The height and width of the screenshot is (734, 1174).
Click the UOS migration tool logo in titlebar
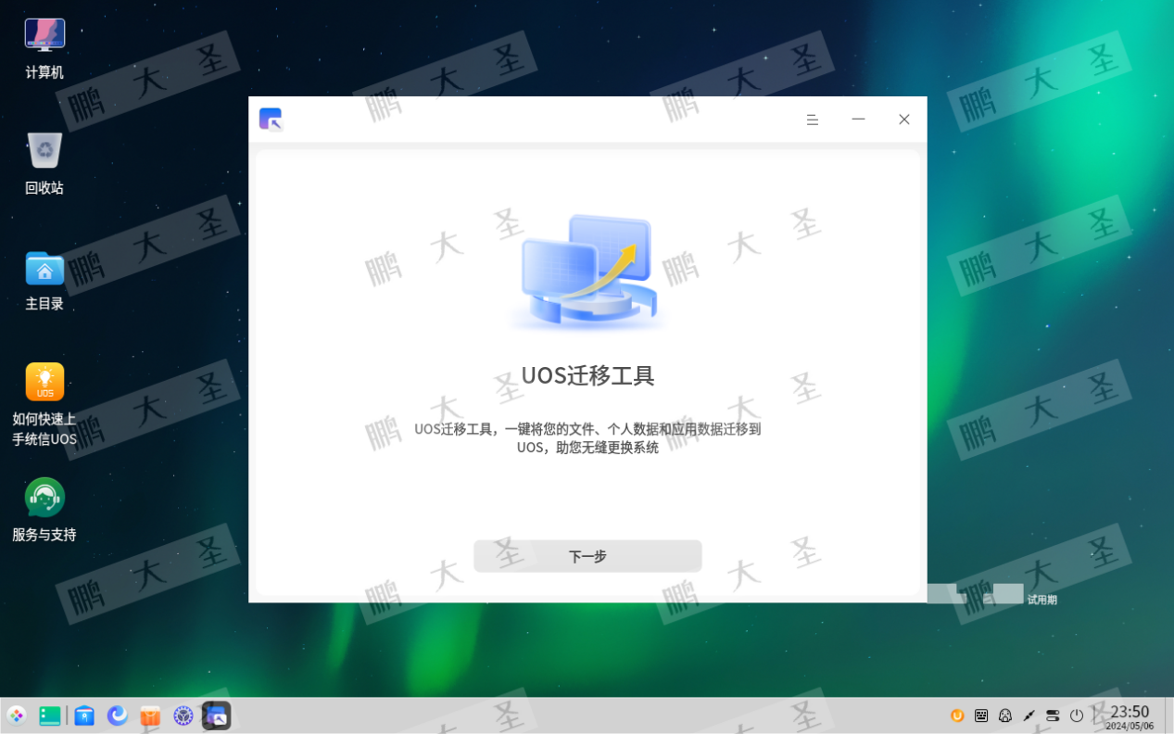271,119
